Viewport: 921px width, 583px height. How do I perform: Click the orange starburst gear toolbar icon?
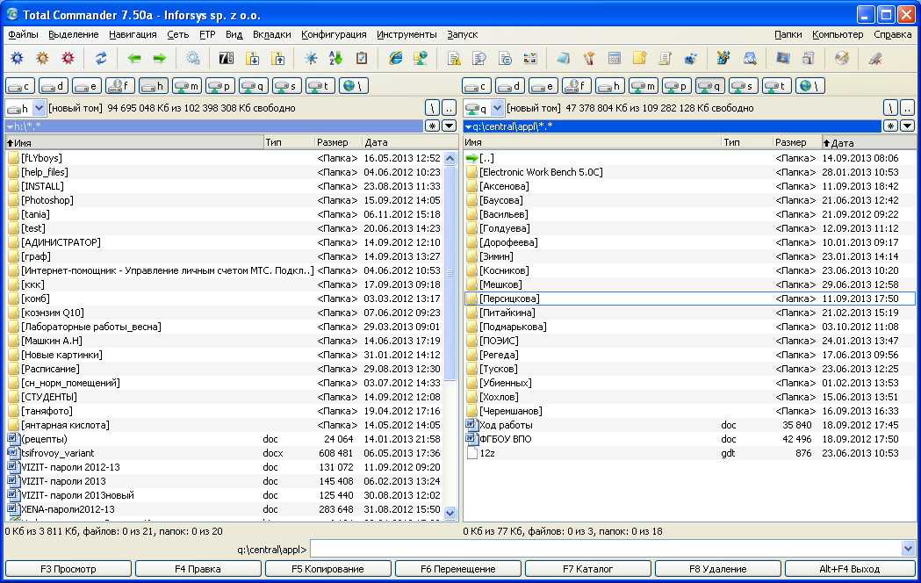click(x=42, y=58)
